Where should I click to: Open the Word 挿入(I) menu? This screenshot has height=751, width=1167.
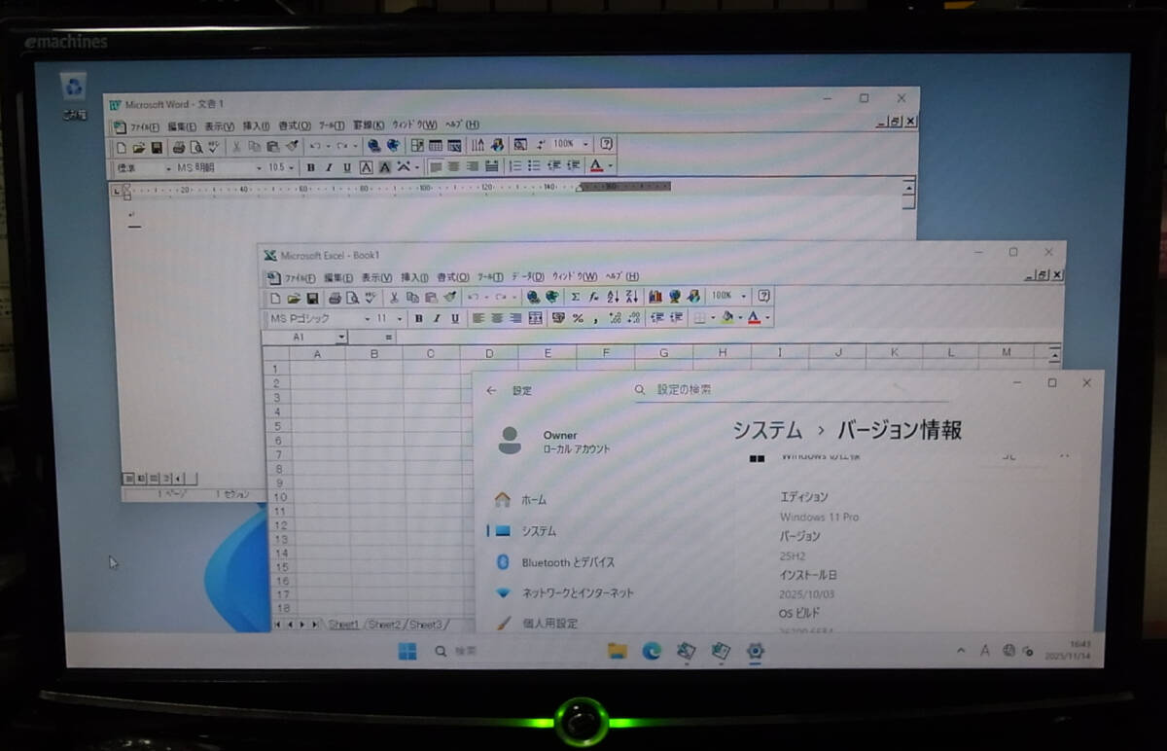[256, 126]
